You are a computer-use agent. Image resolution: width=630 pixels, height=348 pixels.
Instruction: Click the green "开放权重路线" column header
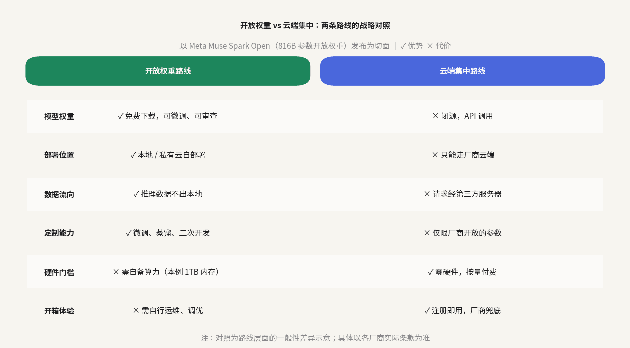[x=168, y=71]
